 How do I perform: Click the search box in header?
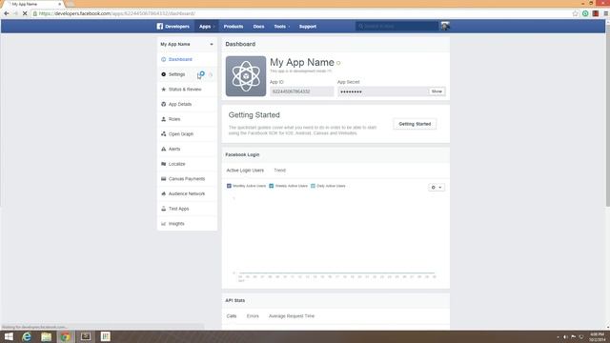pos(396,26)
